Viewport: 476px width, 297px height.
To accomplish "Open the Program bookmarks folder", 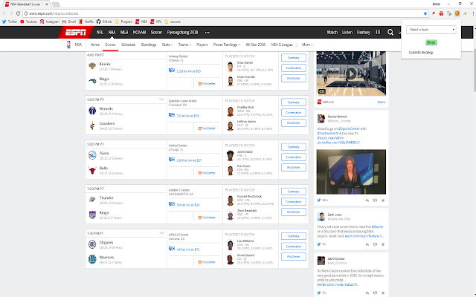I will [x=123, y=22].
